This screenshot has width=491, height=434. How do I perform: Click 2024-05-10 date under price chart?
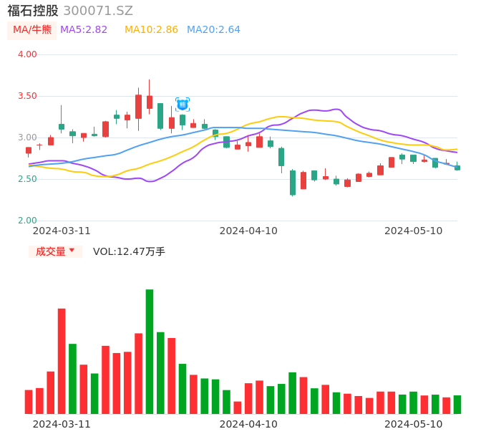(414, 231)
